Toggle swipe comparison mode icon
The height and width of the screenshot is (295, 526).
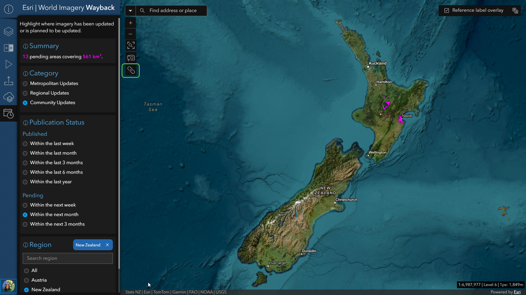point(8,48)
